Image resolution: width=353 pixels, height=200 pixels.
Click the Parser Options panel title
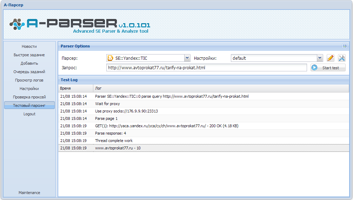click(75, 46)
